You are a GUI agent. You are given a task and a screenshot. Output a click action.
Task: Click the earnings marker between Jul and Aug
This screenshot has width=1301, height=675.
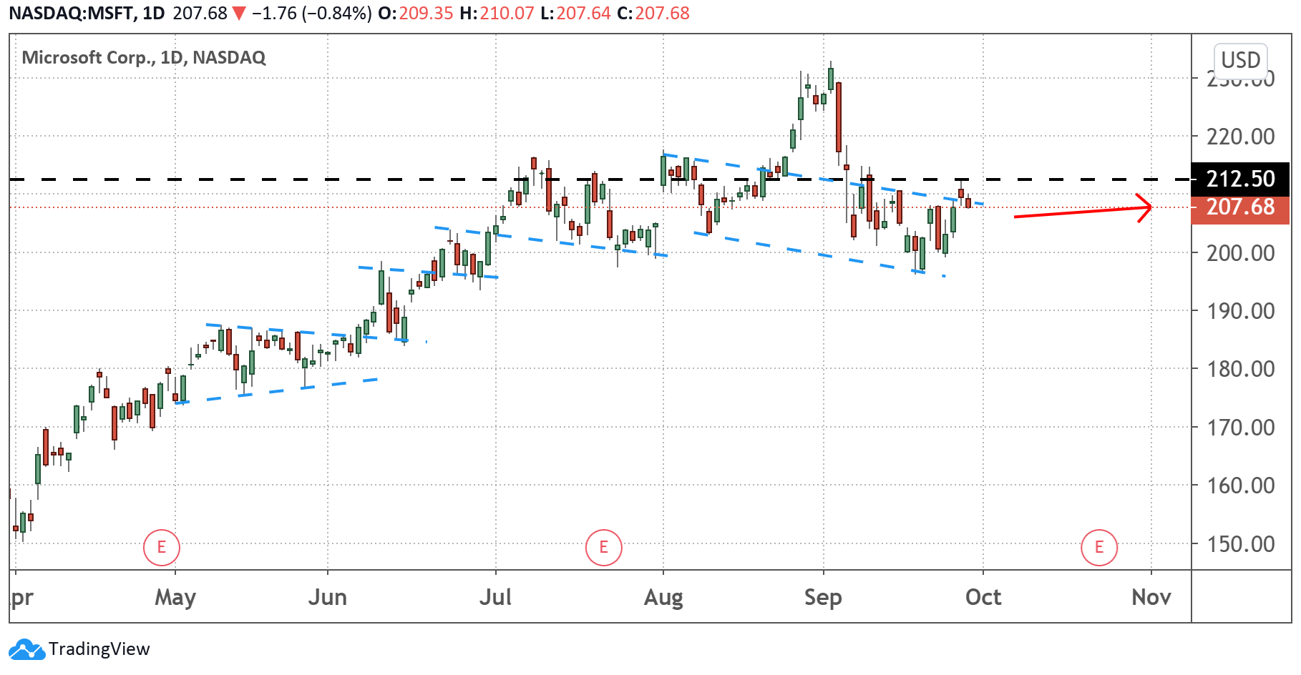pyautogui.click(x=603, y=548)
